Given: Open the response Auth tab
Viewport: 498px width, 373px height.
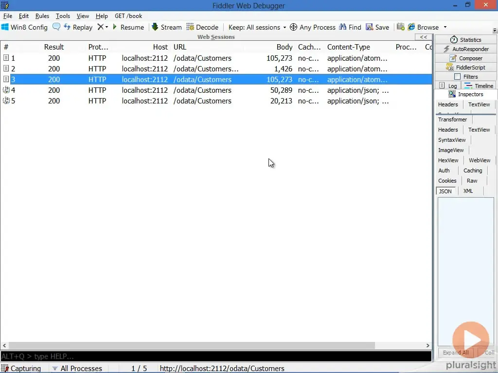Looking at the screenshot, I should point(444,170).
